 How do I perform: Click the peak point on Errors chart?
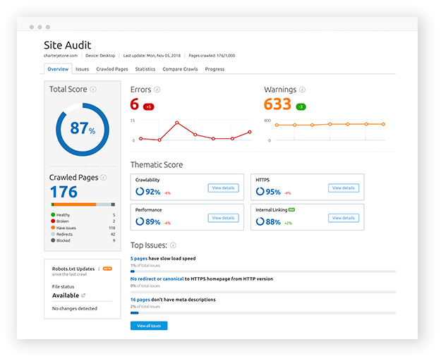click(177, 123)
